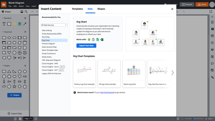Open the All Data Sources dropdown
This screenshot has width=215, height=121.
tap(54, 25)
